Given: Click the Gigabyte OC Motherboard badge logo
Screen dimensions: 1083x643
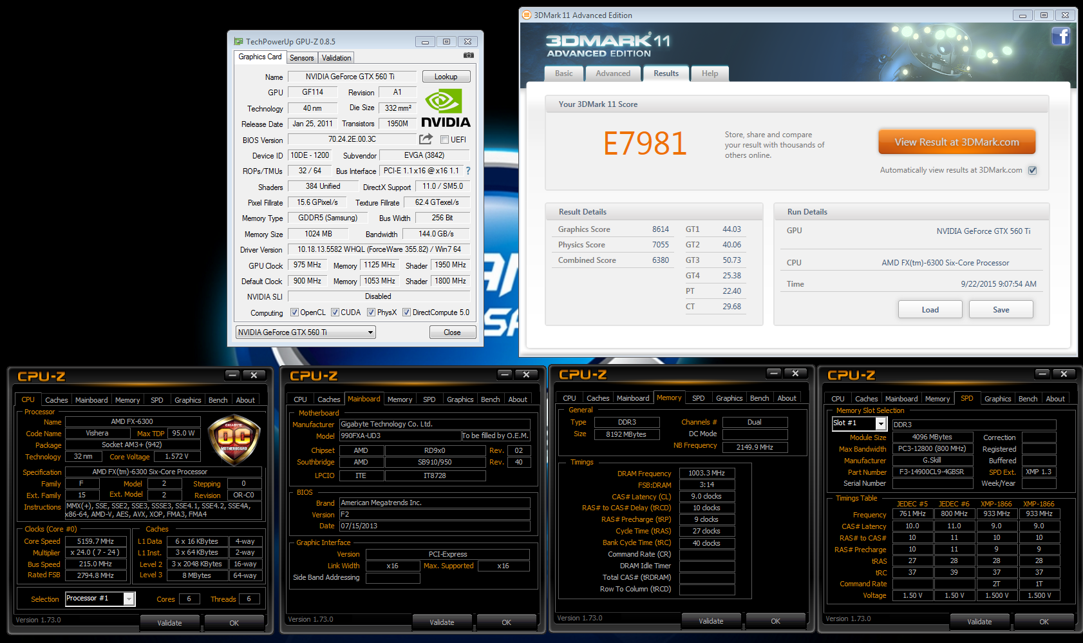Looking at the screenshot, I should (x=234, y=440).
